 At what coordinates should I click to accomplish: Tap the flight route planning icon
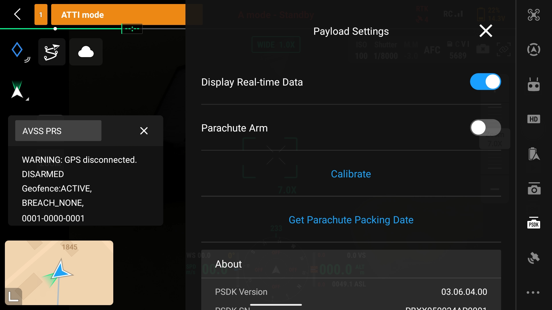tap(52, 52)
